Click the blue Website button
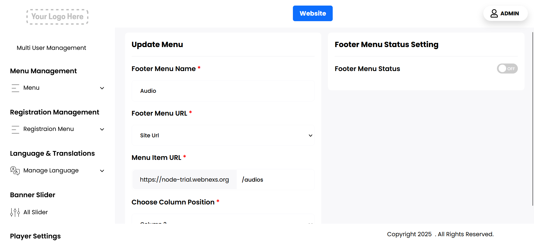Viewport: 534px width, 244px height. click(313, 13)
